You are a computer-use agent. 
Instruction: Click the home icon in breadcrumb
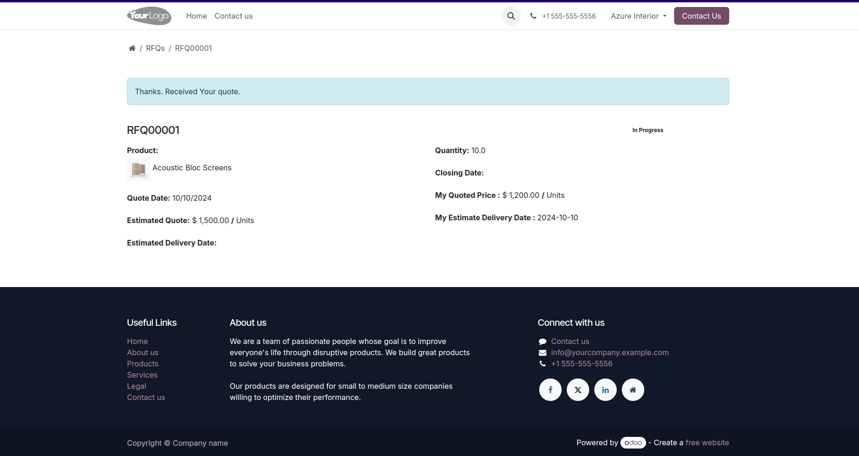coord(132,48)
